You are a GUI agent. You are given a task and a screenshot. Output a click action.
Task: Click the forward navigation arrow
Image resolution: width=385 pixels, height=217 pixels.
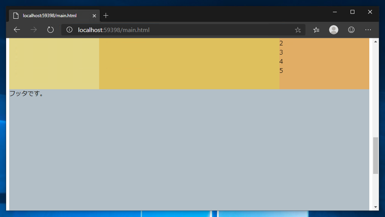click(33, 30)
